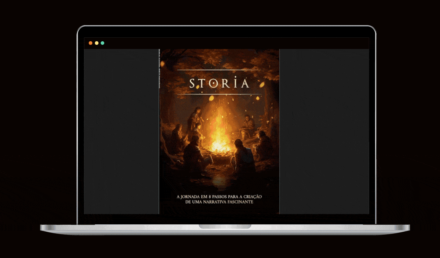Click the laptop's bottom center hinge notch
440x258 pixels.
click(x=225, y=226)
